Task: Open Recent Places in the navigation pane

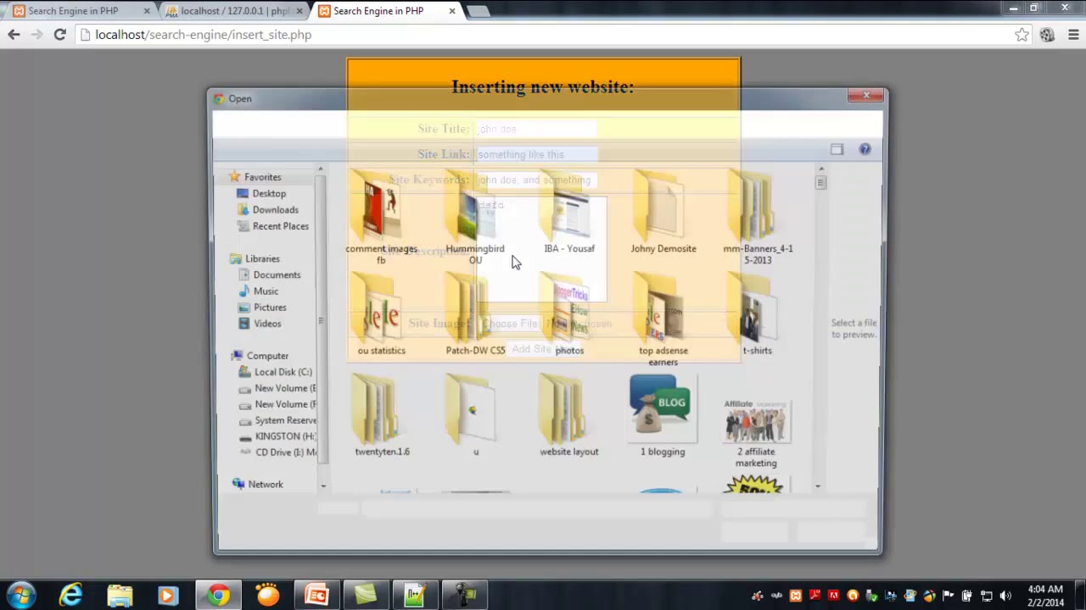Action: (x=280, y=226)
